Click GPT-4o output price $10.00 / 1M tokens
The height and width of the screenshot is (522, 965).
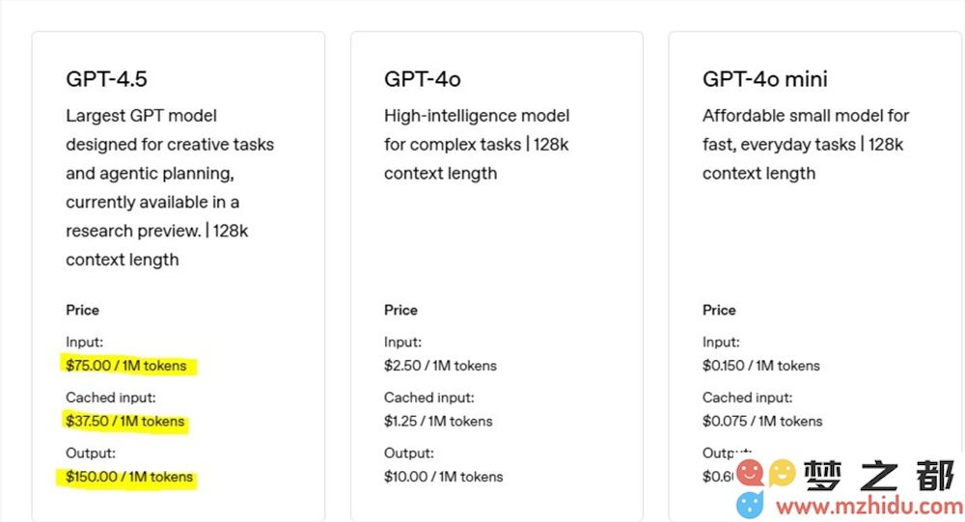(x=443, y=477)
